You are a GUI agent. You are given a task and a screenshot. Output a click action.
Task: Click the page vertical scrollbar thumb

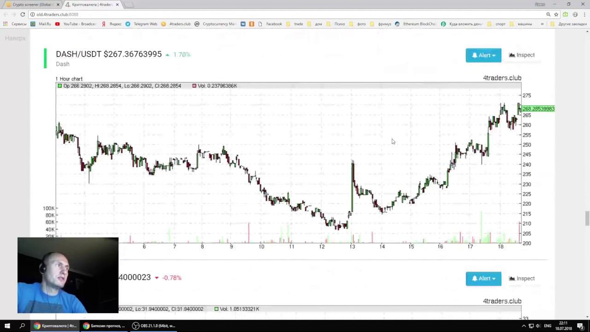587,219
